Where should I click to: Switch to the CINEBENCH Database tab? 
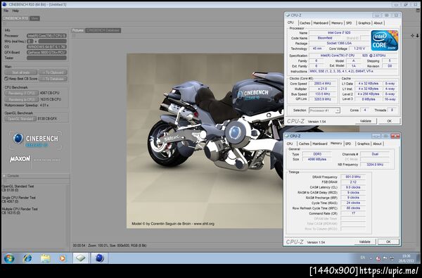point(103,30)
